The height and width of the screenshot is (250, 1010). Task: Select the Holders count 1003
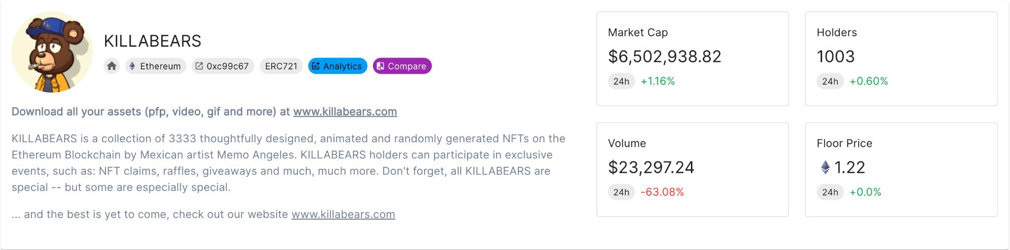click(x=836, y=57)
